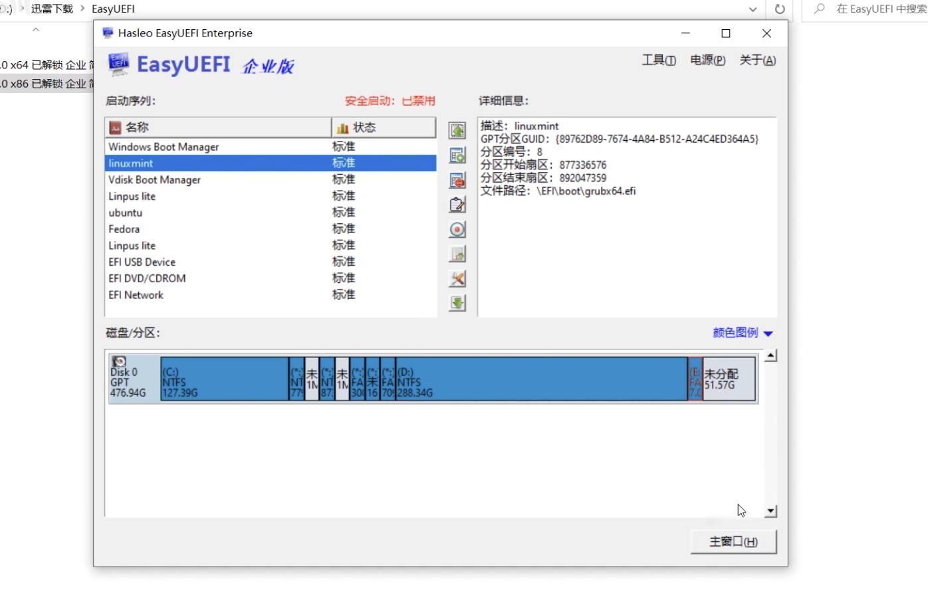Viewport: 928px width, 611px height.
Task: Click 迅雷下载 in Explorer breadcrumb
Action: [52, 9]
